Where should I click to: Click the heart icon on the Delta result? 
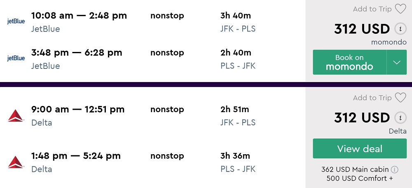400,98
